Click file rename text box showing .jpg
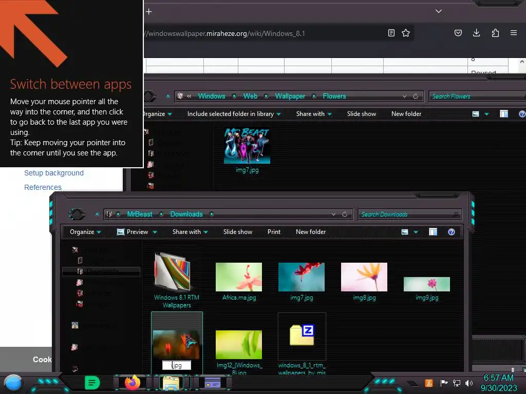 (177, 365)
